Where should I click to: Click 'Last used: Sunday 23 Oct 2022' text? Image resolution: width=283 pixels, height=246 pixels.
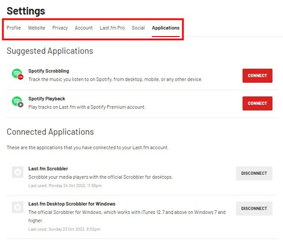click(64, 229)
